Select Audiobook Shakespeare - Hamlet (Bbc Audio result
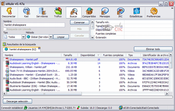175x111 pixels. [86, 82]
